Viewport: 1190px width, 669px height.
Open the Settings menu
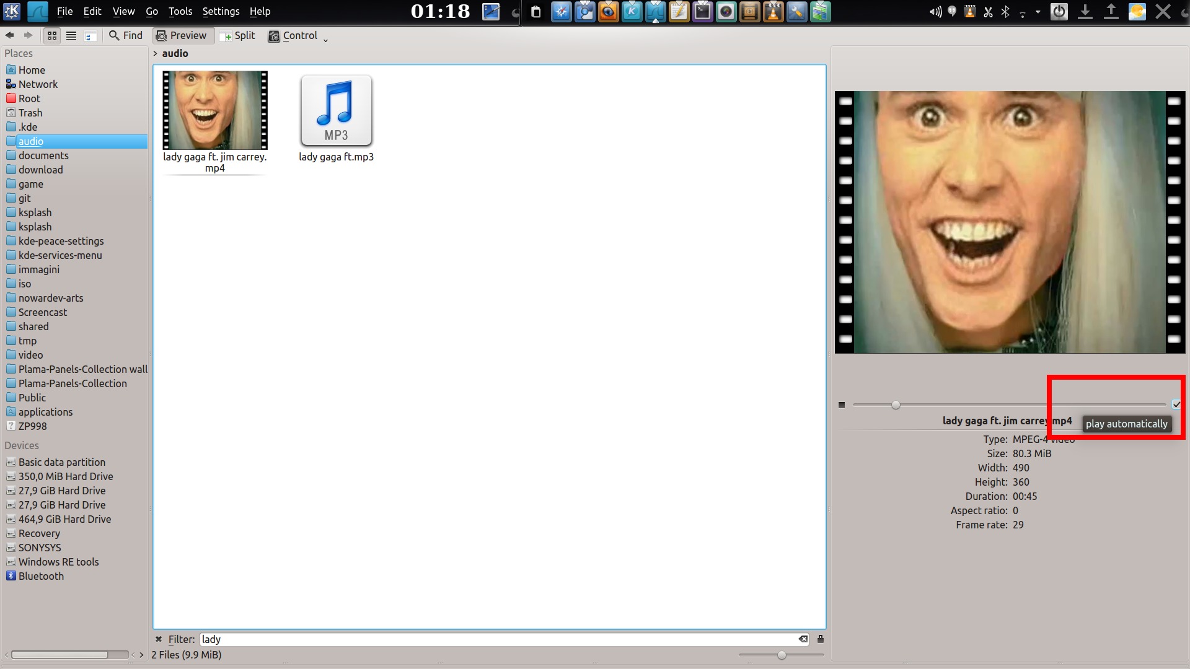(x=221, y=11)
